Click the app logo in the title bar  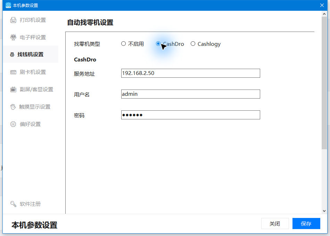pos(8,5)
